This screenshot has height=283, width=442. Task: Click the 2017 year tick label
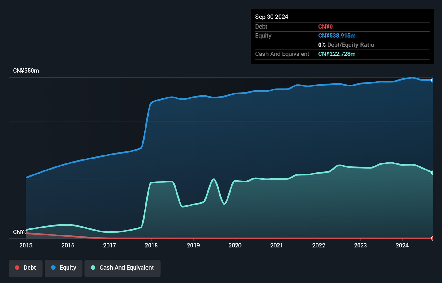coord(110,245)
